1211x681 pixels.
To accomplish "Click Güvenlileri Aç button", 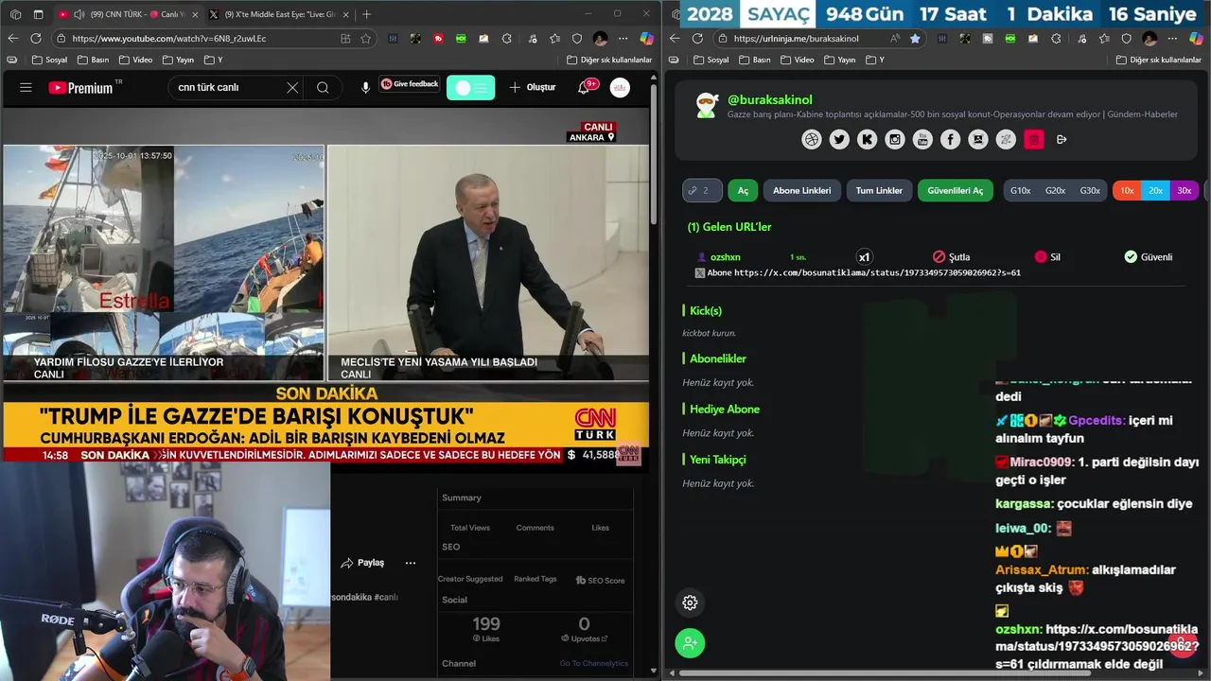I will coord(956,190).
